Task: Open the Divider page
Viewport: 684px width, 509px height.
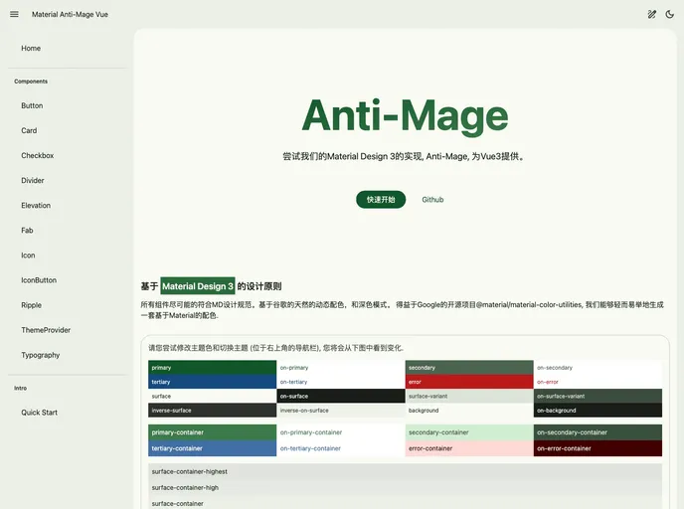Action: click(x=33, y=180)
